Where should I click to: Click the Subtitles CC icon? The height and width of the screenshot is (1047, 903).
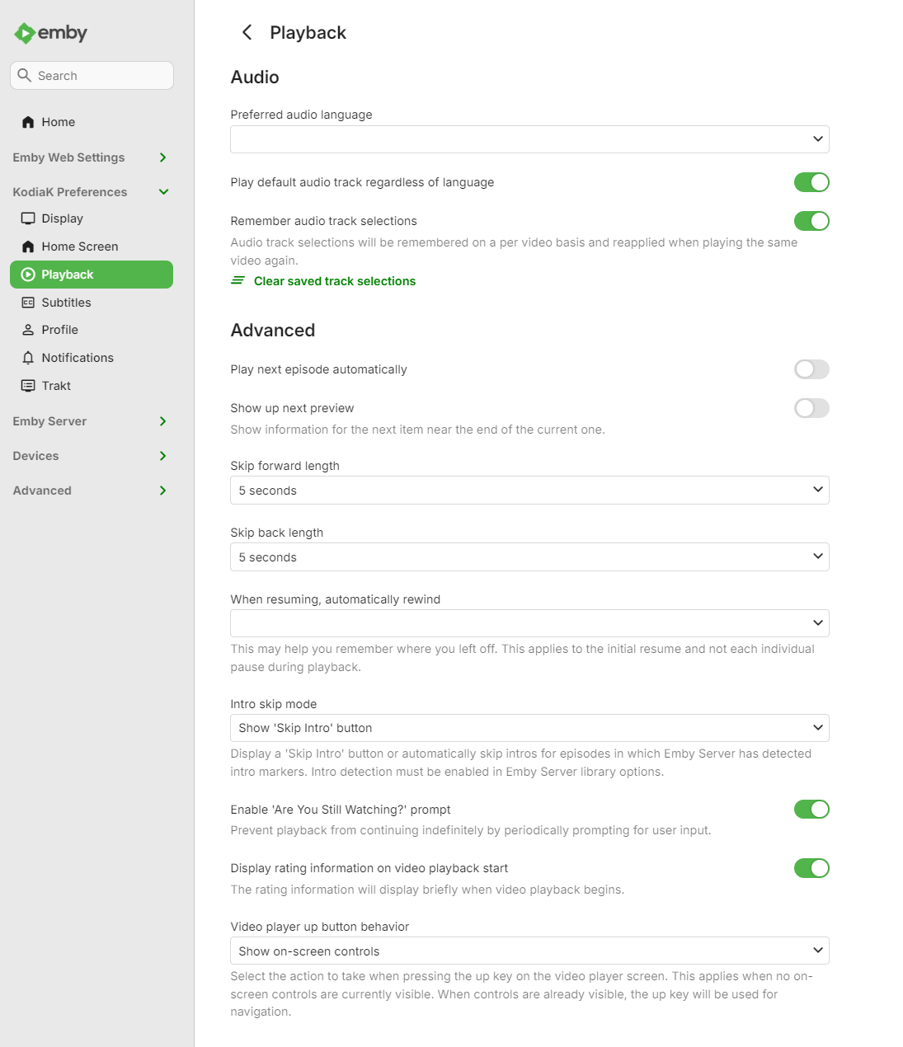pyautogui.click(x=28, y=303)
